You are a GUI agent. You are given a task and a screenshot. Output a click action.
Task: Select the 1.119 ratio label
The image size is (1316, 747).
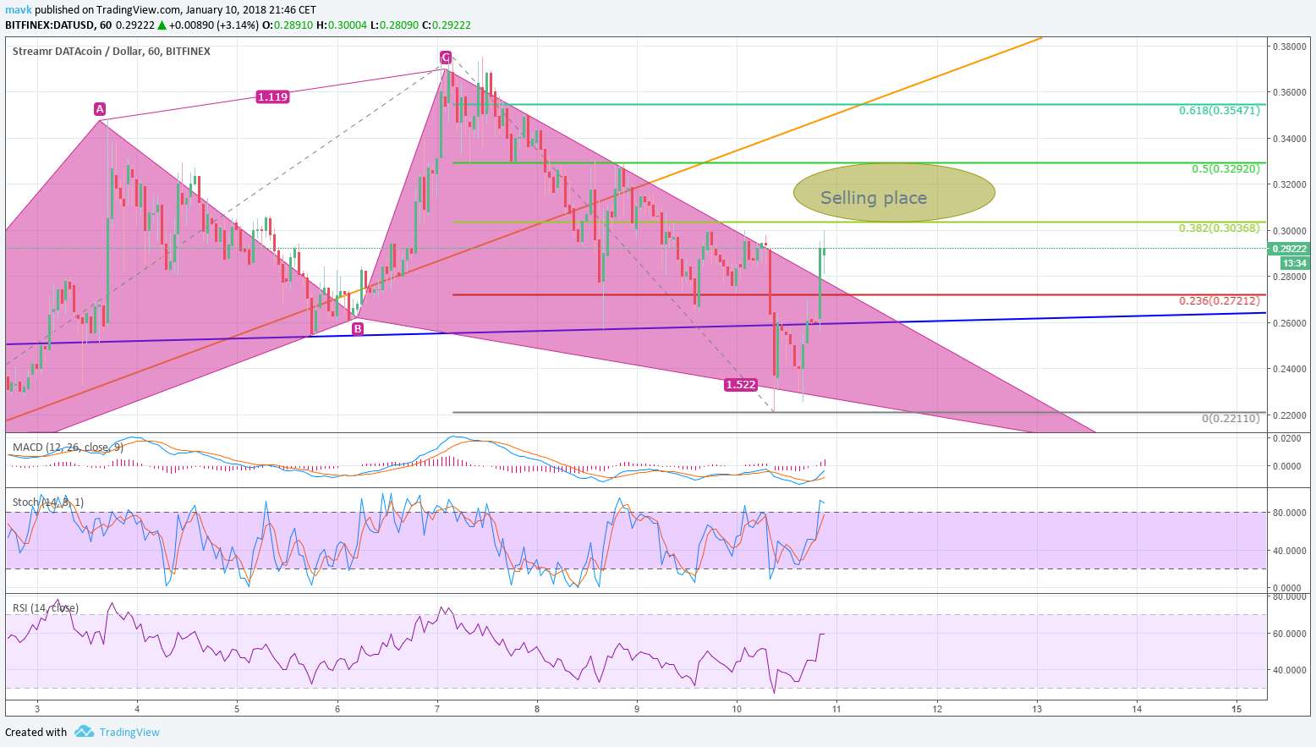tap(272, 97)
